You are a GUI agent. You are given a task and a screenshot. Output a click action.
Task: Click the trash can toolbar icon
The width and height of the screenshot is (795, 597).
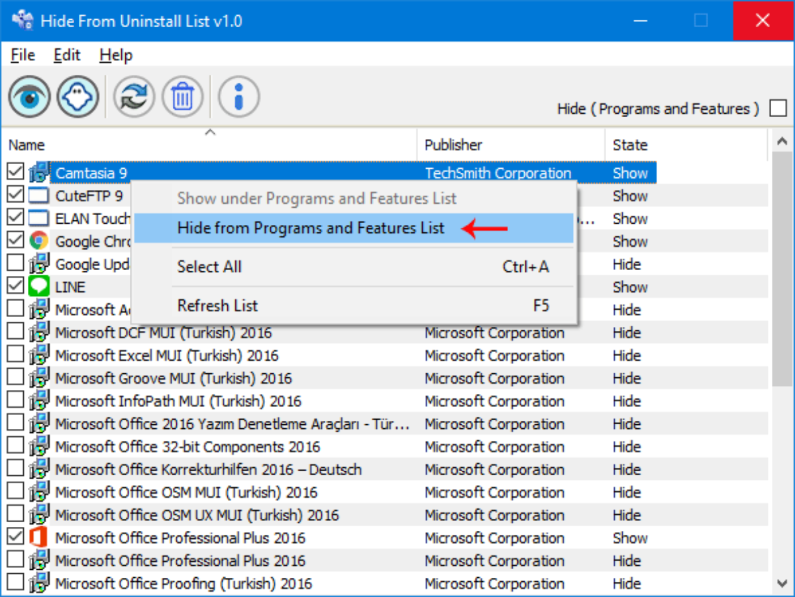pyautogui.click(x=182, y=98)
